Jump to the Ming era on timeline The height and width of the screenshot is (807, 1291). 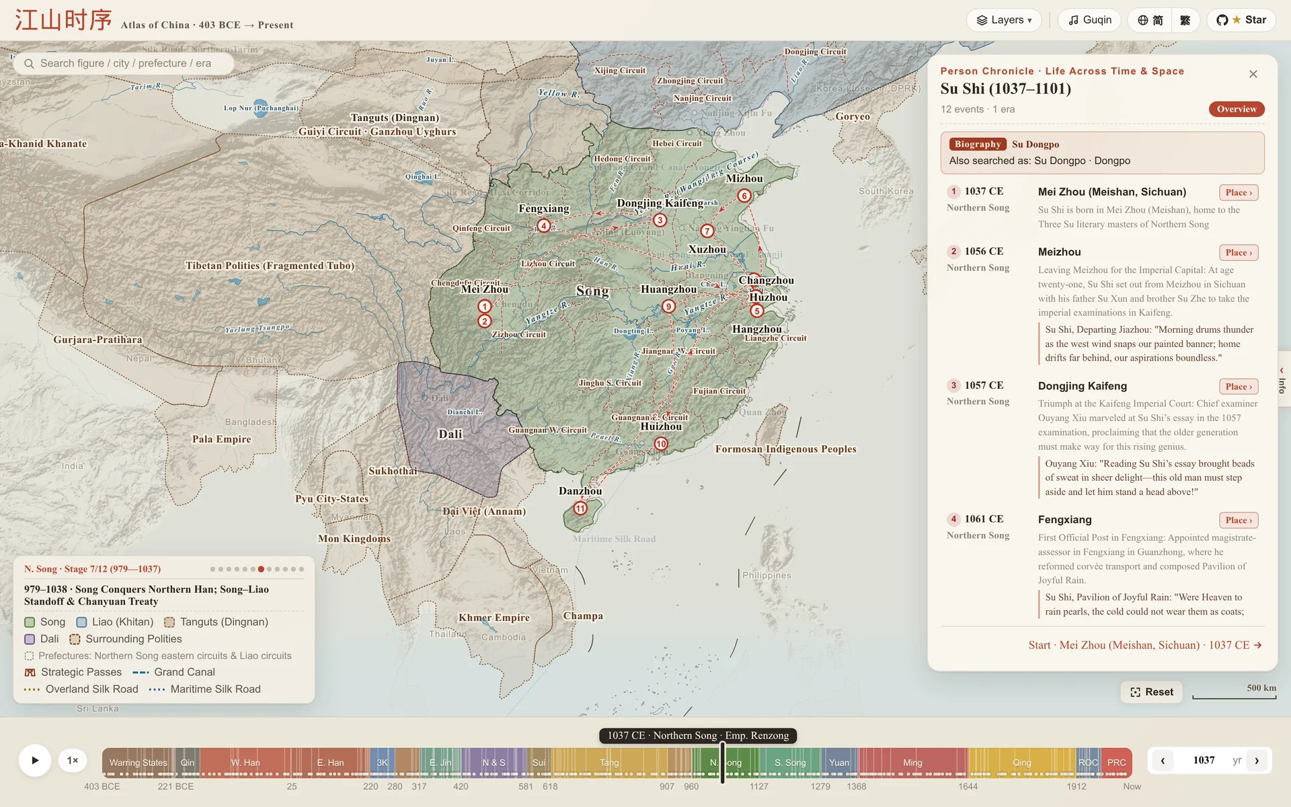click(x=912, y=762)
